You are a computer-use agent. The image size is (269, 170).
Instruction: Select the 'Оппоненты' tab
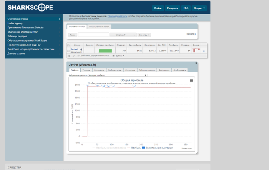pos(99,70)
